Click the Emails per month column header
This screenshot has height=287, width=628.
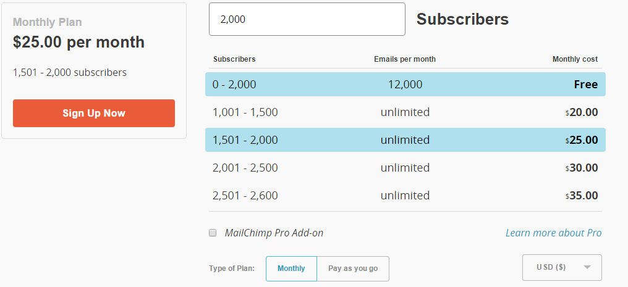[405, 59]
